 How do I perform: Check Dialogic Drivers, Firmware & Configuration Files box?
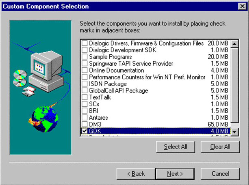[84, 43]
